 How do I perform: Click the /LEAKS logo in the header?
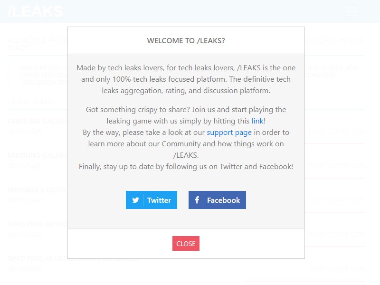pyautogui.click(x=36, y=11)
